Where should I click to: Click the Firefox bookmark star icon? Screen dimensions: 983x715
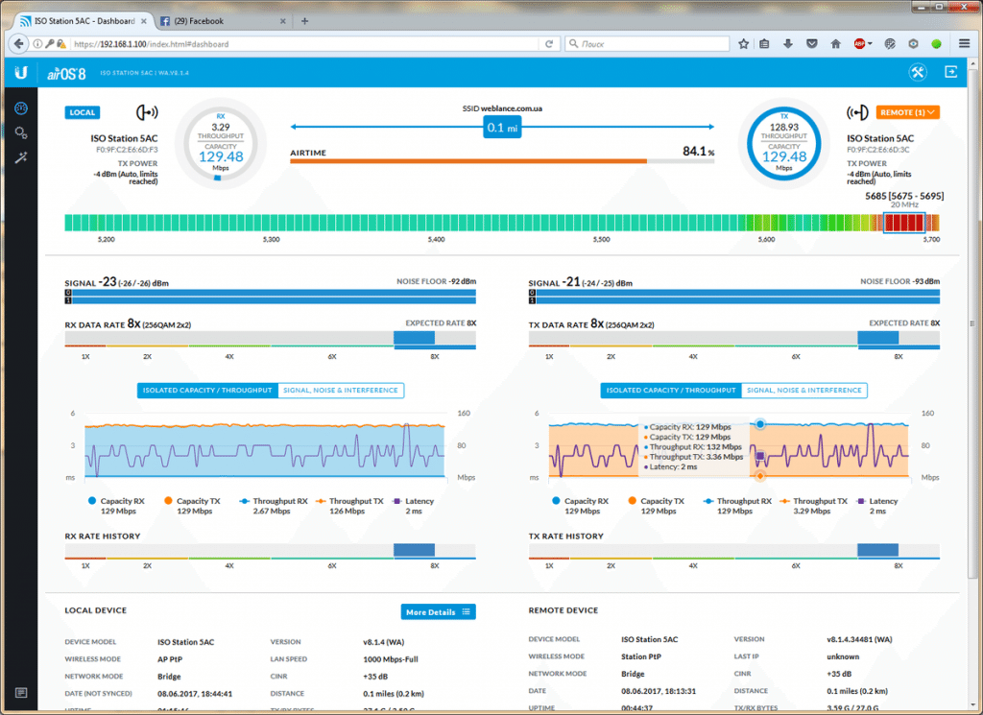[x=743, y=43]
